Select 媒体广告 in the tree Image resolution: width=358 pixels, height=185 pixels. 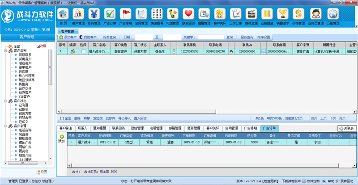tap(25, 143)
